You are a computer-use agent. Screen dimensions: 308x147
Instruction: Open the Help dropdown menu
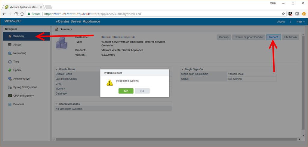pos(300,22)
